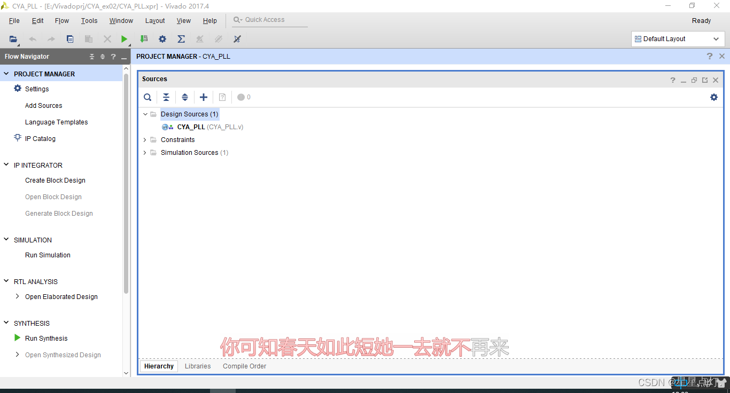Collapse the Design Sources tree node
The height and width of the screenshot is (393, 730).
tap(144, 114)
